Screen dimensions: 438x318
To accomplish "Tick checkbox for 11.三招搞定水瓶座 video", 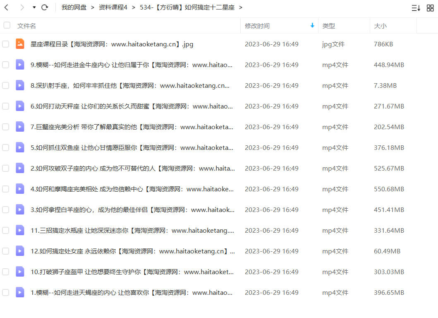I will 6,231.
